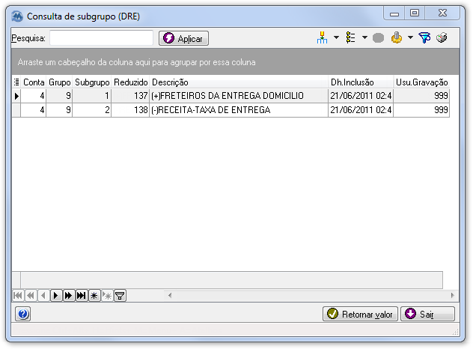Image resolution: width=473 pixels, height=349 pixels.
Task: Click the Grupo cell in the RECEITA-TAXA row
Action: click(59, 110)
